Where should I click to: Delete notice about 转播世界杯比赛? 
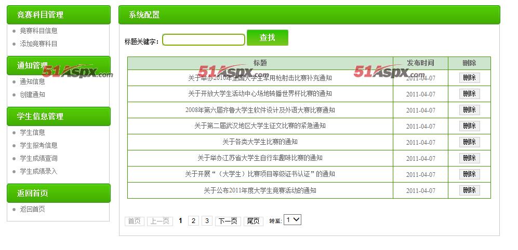[x=470, y=94]
